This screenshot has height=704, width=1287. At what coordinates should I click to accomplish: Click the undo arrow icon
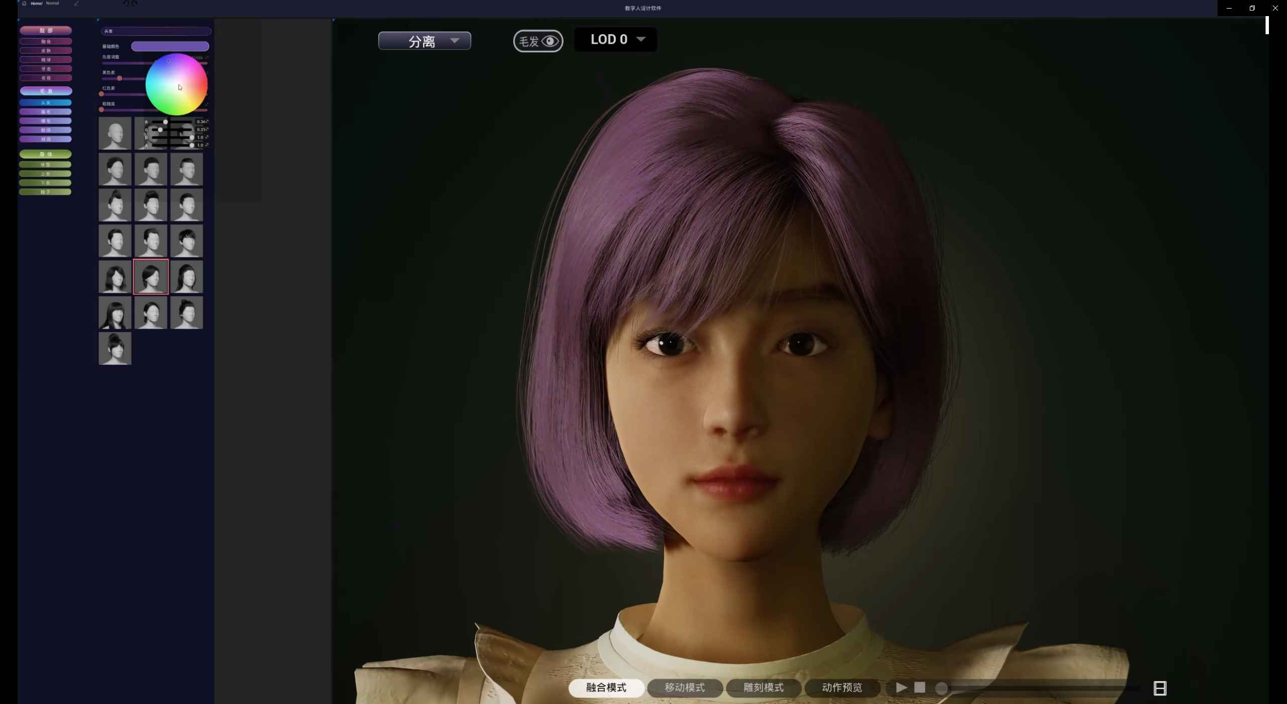[x=126, y=4]
